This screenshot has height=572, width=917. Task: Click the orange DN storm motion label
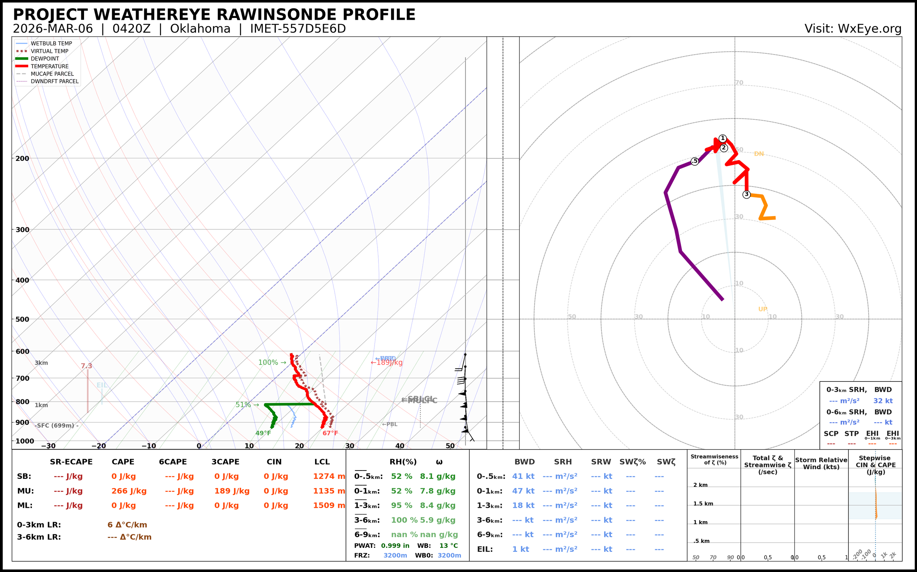tap(759, 154)
